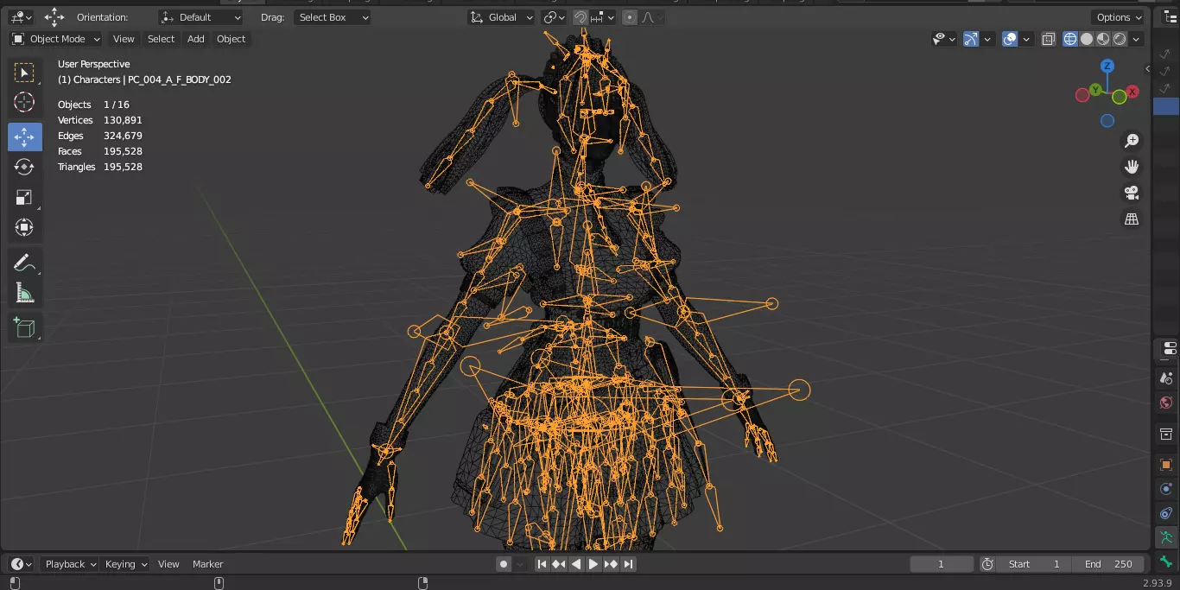Activate the Cursor tool
This screenshot has width=1180, height=590.
coord(24,103)
